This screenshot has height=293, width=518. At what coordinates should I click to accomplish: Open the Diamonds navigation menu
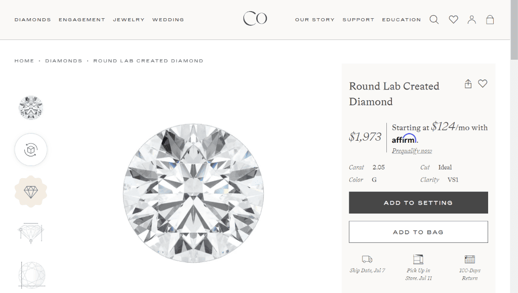[32, 20]
